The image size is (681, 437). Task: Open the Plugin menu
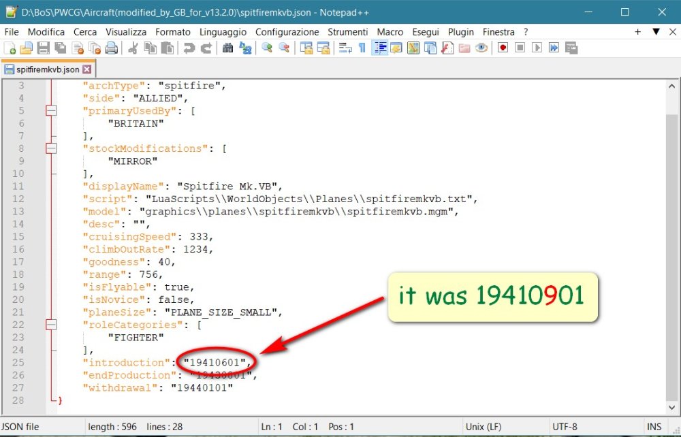click(461, 32)
